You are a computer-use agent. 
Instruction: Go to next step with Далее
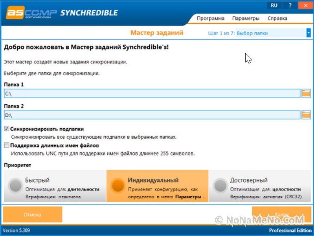click(281, 215)
